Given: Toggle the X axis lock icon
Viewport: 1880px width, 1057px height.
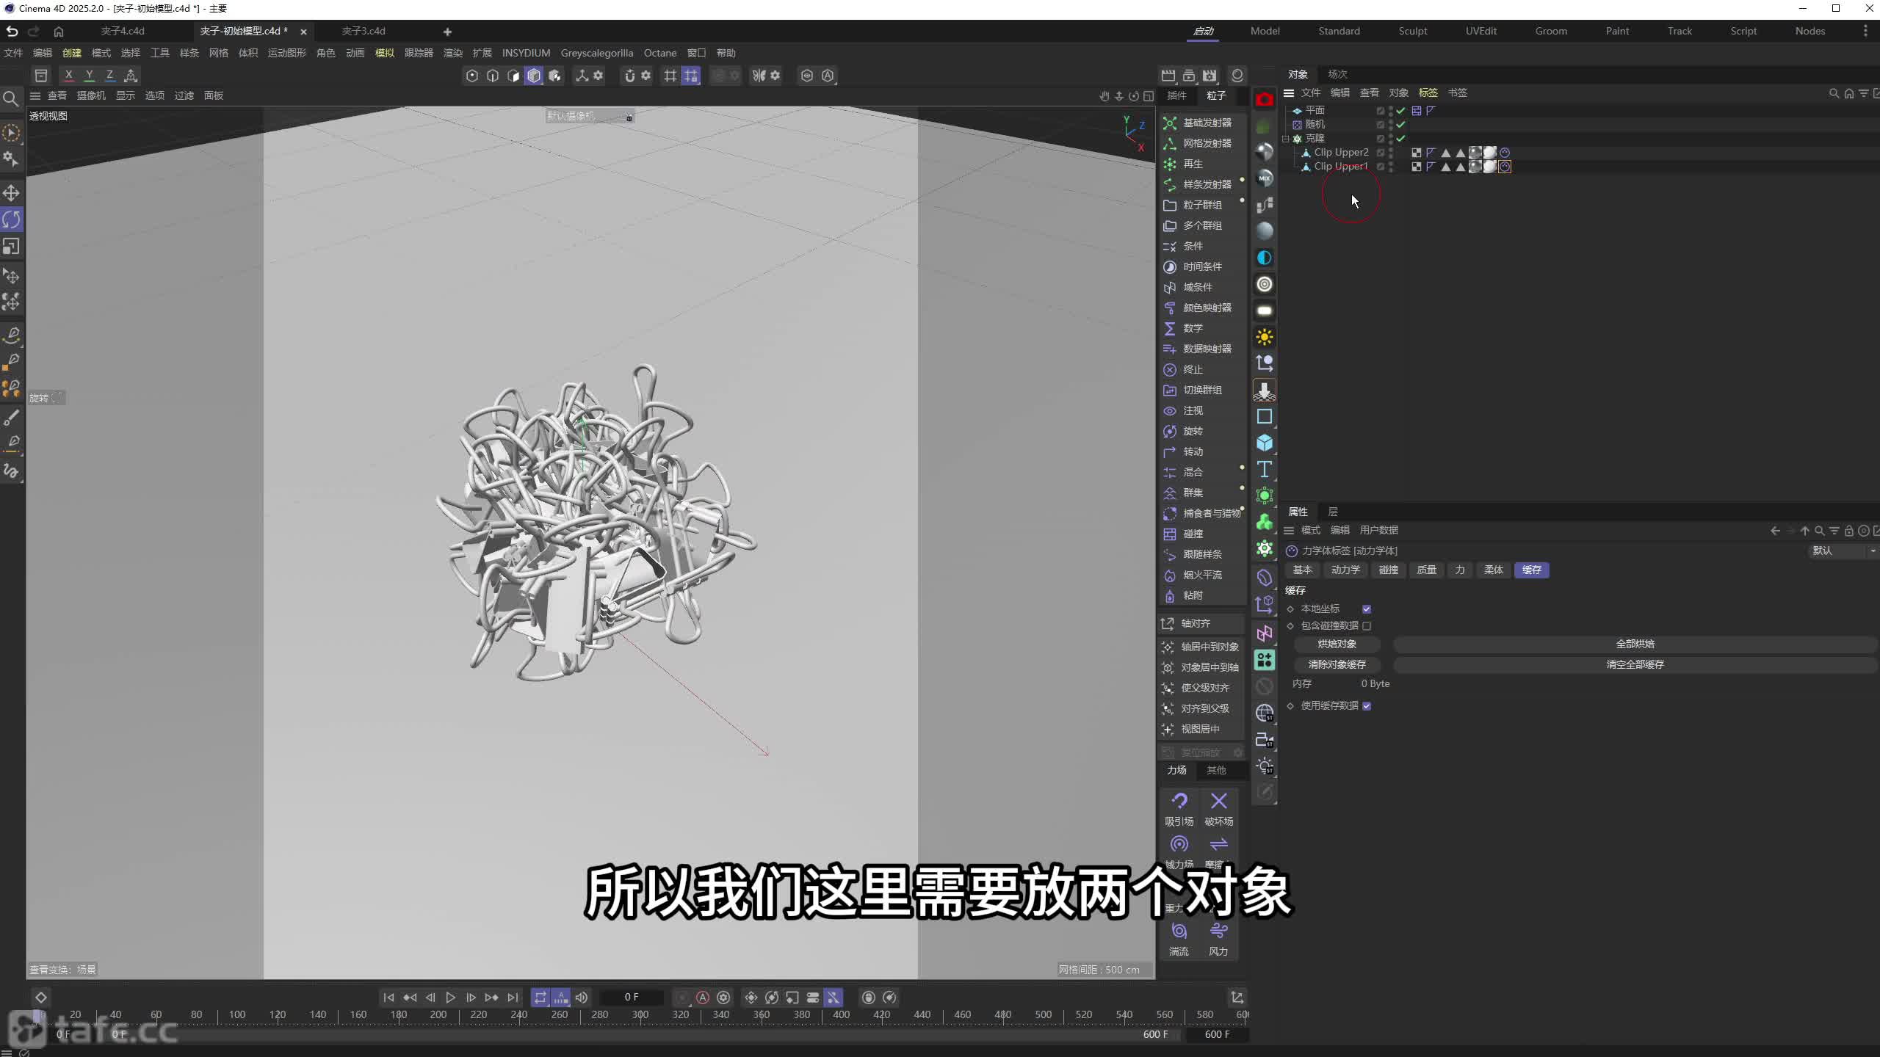Looking at the screenshot, I should click(x=68, y=75).
